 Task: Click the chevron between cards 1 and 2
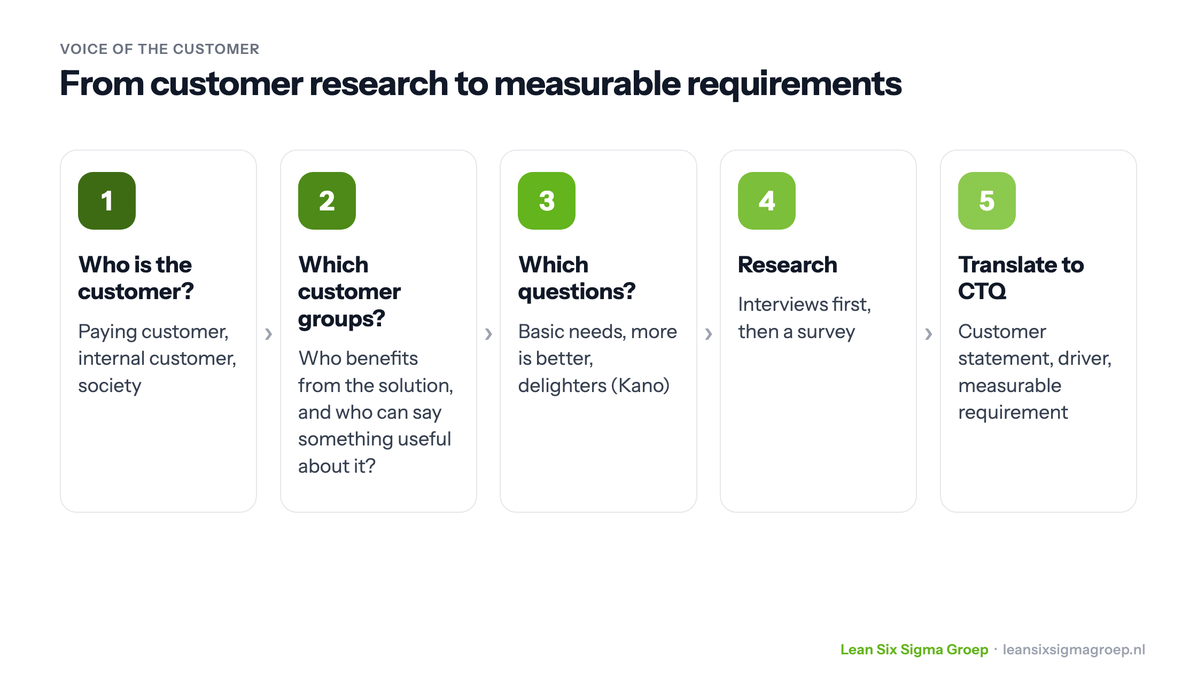pos(269,334)
